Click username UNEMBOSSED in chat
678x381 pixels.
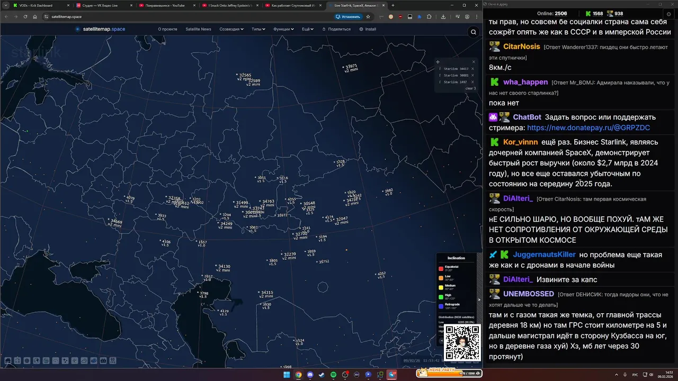pos(529,294)
